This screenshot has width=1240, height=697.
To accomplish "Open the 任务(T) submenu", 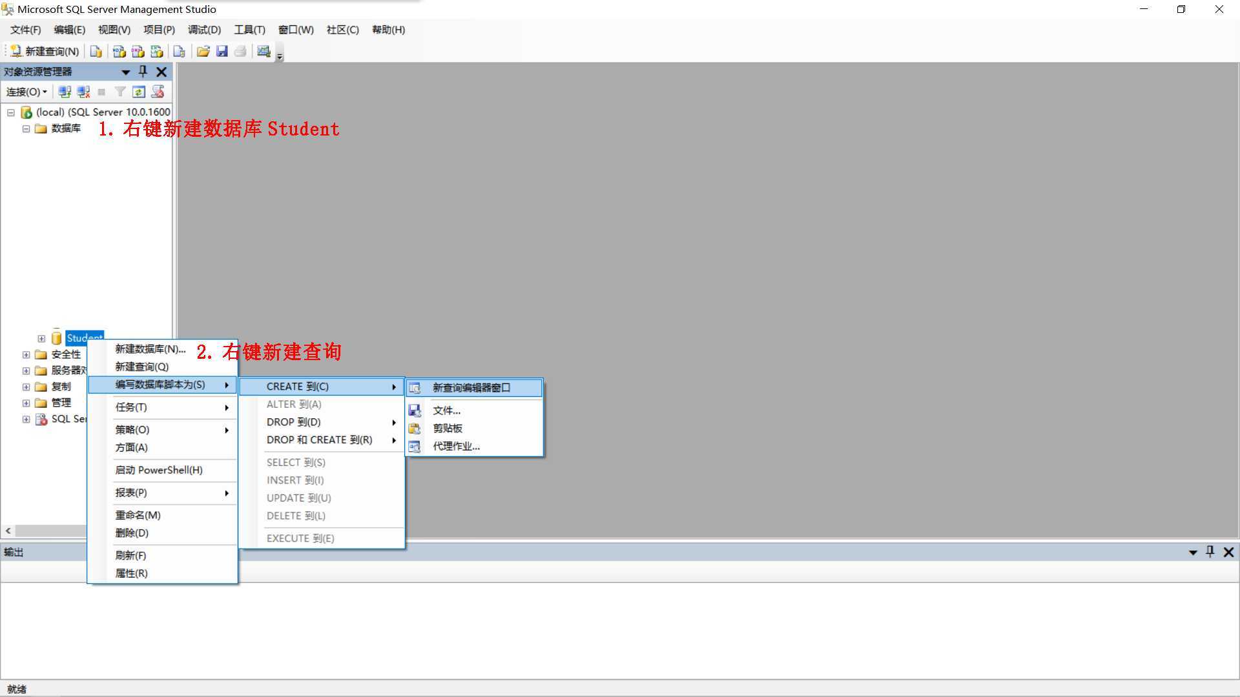I will (162, 407).
